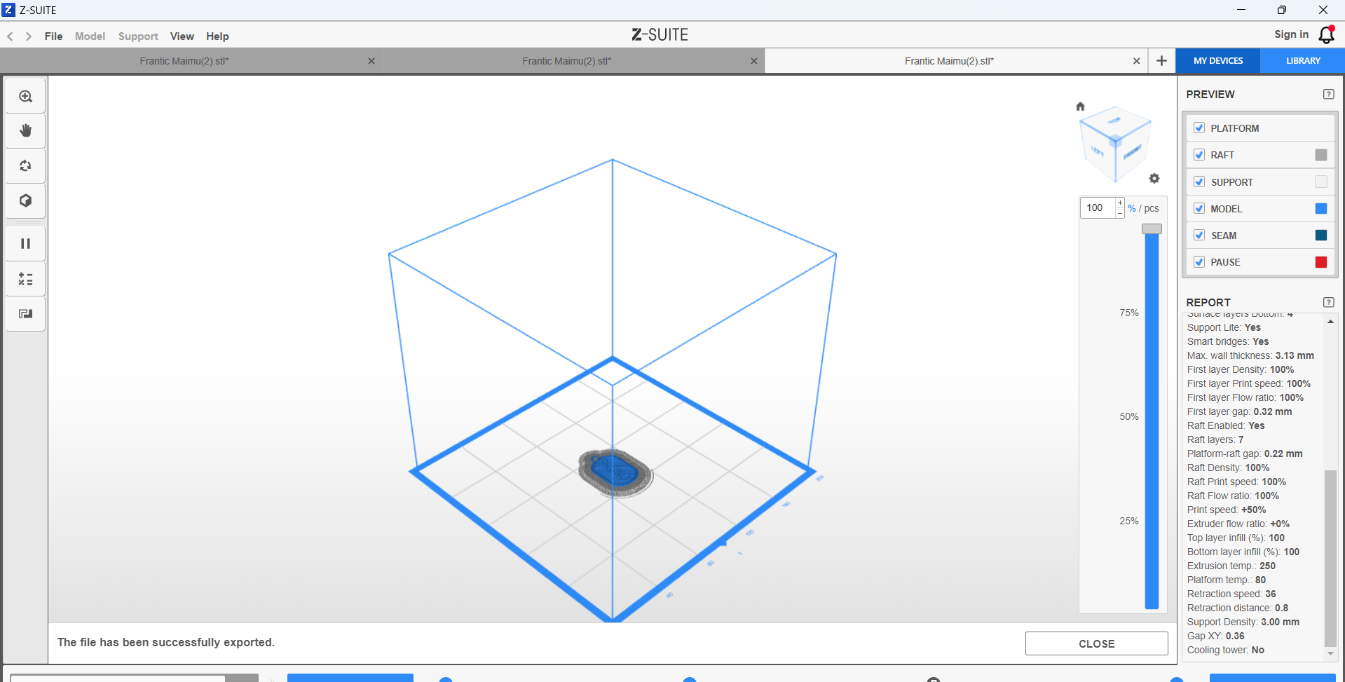Click the Z-SUITE app icon in title bar
The height and width of the screenshot is (682, 1345).
(8, 10)
